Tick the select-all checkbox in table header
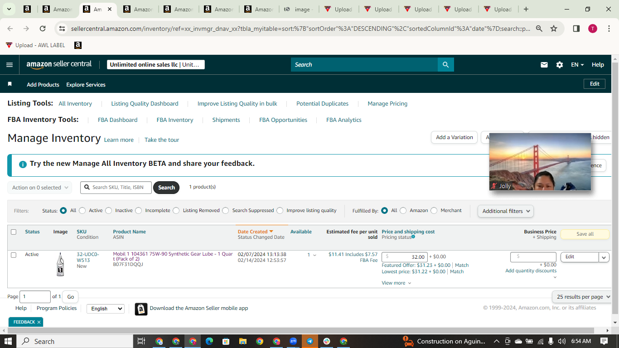Viewport: 619px width, 348px height. pos(14,232)
